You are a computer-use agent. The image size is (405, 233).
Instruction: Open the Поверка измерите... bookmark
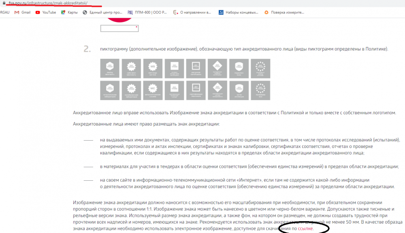[x=284, y=13]
